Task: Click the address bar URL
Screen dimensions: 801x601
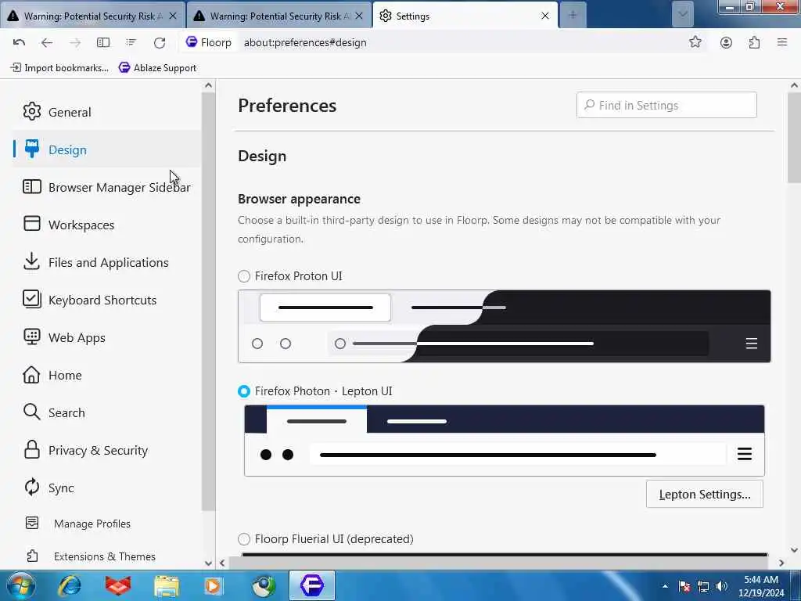Action: pyautogui.click(x=305, y=42)
